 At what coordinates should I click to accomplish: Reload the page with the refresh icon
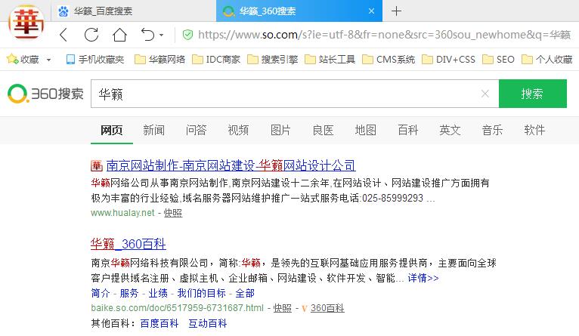coord(91,35)
